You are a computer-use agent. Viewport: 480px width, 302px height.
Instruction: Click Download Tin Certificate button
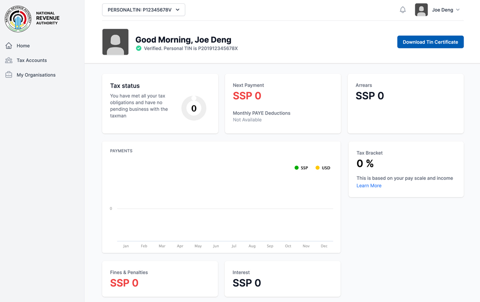[430, 42]
